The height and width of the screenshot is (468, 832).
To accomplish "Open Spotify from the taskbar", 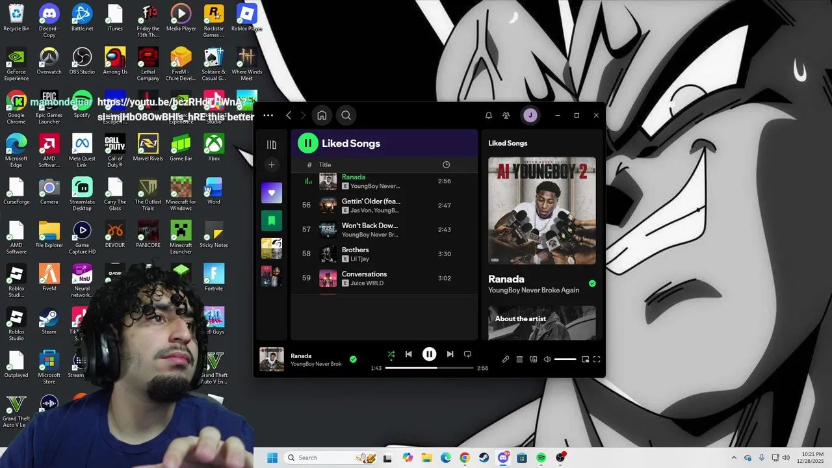I will pos(541,458).
